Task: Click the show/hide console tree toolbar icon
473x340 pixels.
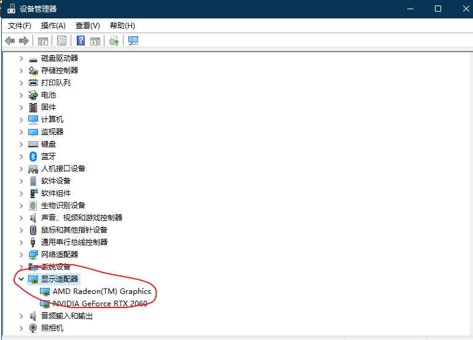Action: (x=43, y=41)
